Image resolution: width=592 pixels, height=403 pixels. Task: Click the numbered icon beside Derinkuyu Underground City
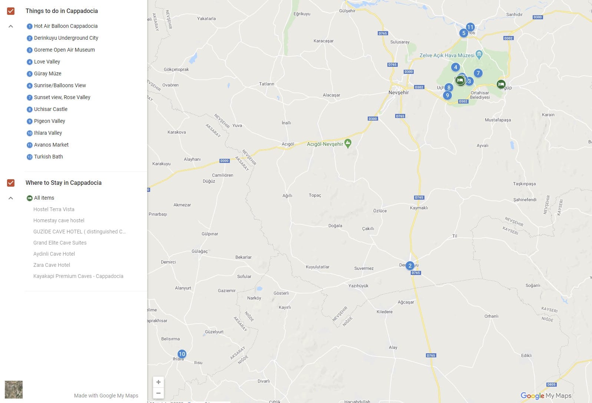[x=30, y=38]
